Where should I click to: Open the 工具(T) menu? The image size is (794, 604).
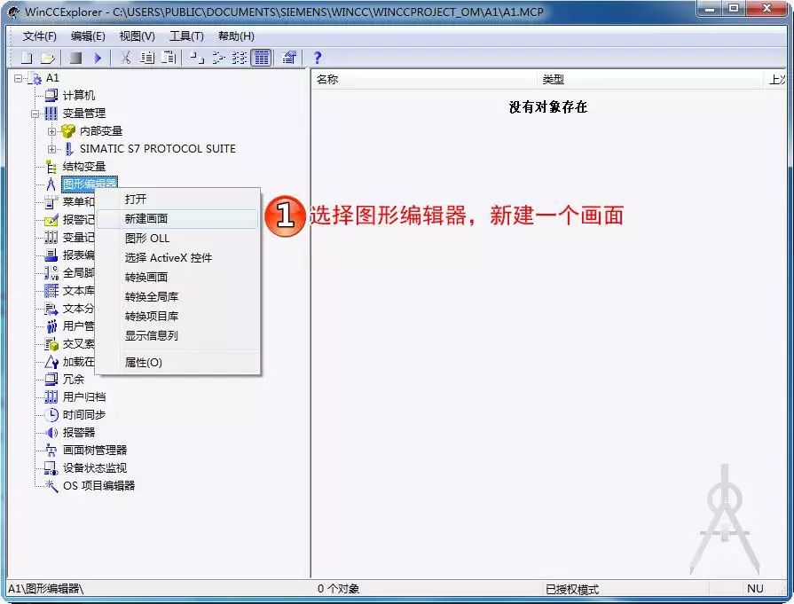(186, 36)
